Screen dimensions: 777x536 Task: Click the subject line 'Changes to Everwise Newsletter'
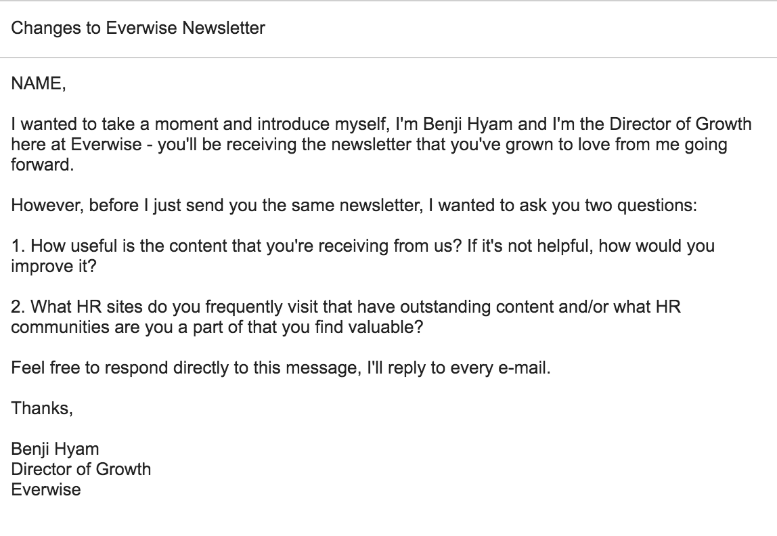[x=138, y=28]
